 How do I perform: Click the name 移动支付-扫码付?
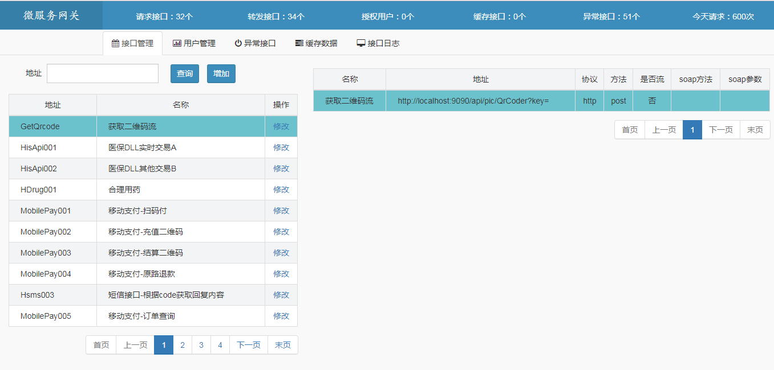click(137, 211)
